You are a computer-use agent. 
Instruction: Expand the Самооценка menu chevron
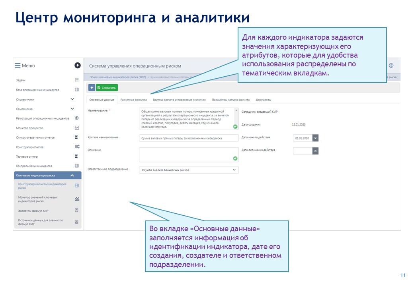tap(72, 108)
